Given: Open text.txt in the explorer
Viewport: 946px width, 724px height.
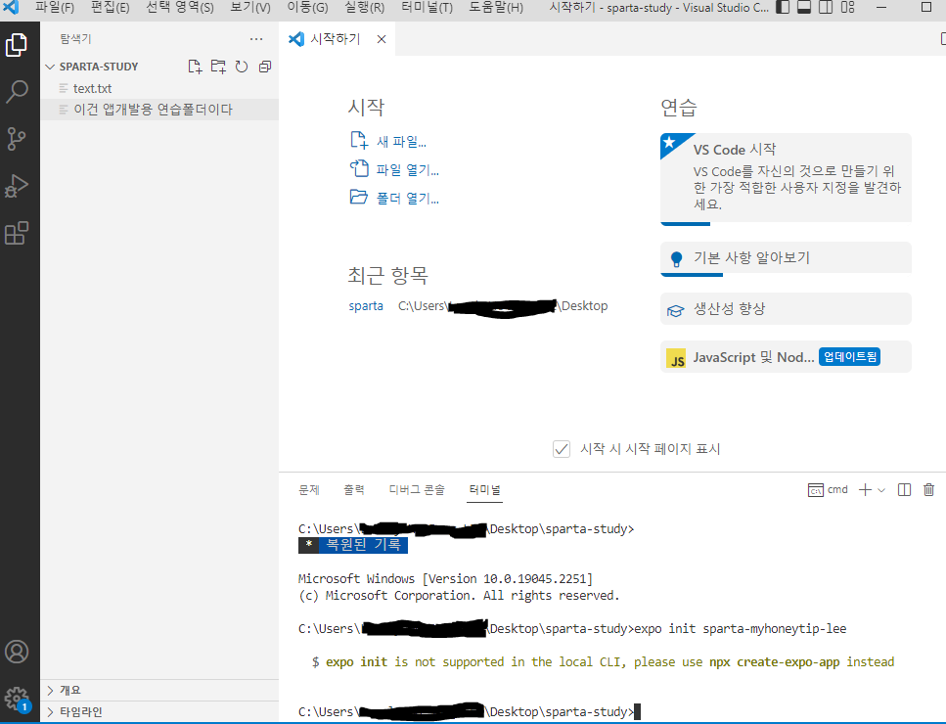Looking at the screenshot, I should click(159, 89).
